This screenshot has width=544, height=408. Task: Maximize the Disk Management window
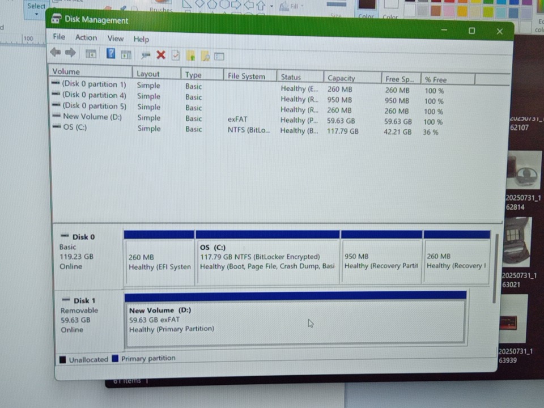471,31
